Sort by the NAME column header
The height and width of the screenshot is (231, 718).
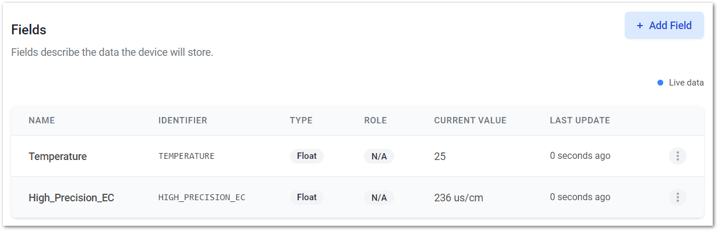tap(41, 120)
